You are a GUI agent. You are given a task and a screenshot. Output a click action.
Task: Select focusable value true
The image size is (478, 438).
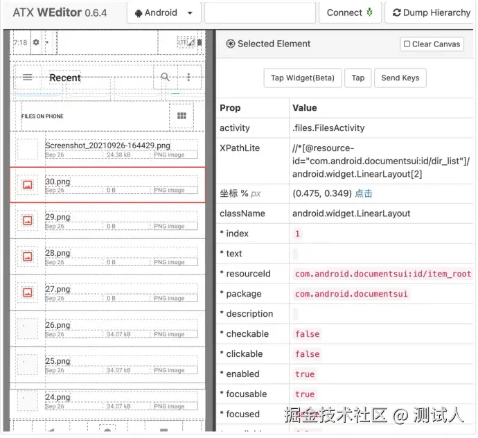pos(305,394)
